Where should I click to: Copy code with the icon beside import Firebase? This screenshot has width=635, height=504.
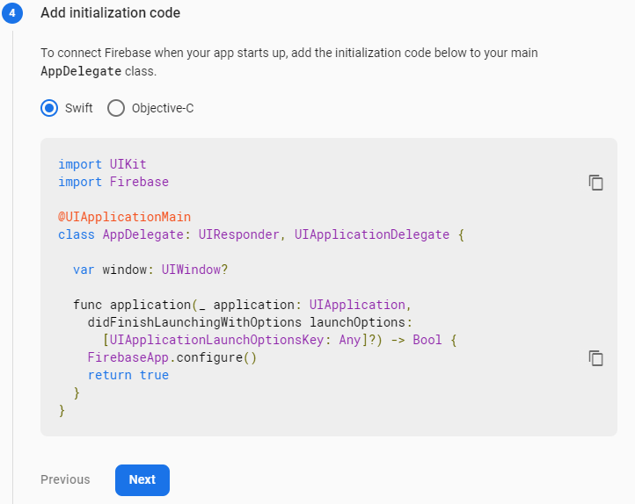point(595,183)
